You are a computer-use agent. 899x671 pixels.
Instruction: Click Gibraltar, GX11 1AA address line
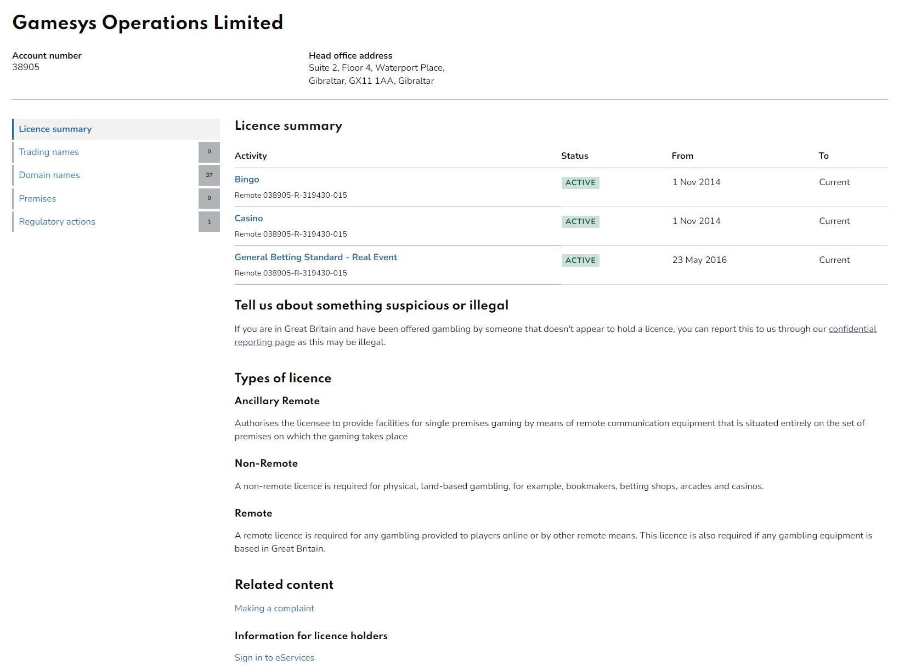tap(371, 81)
